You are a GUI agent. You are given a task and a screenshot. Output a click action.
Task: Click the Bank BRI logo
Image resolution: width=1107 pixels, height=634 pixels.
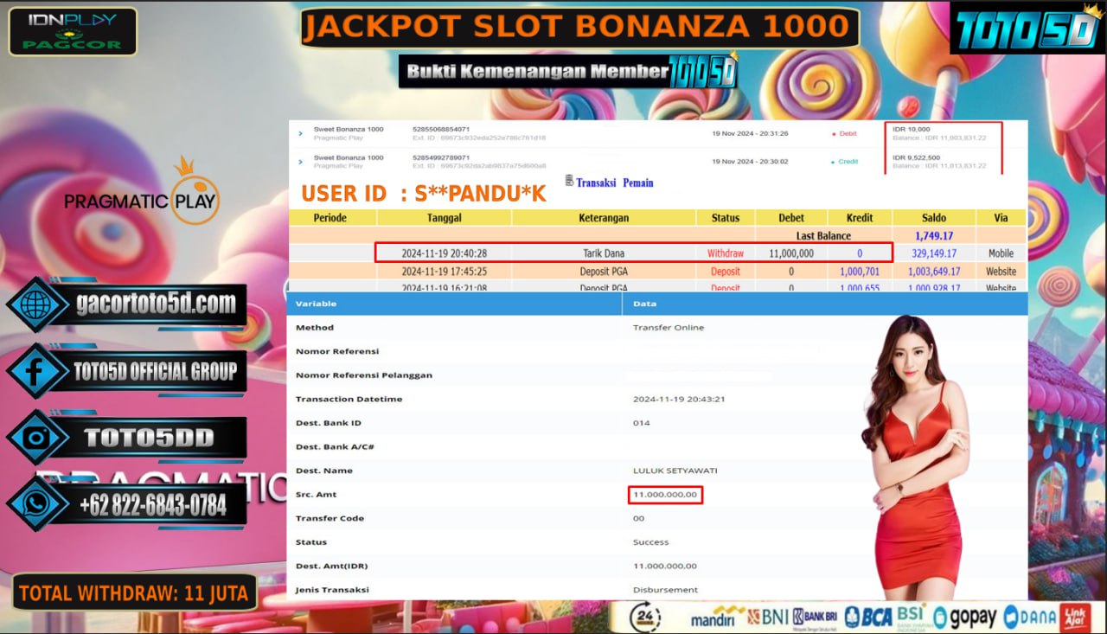[815, 618]
